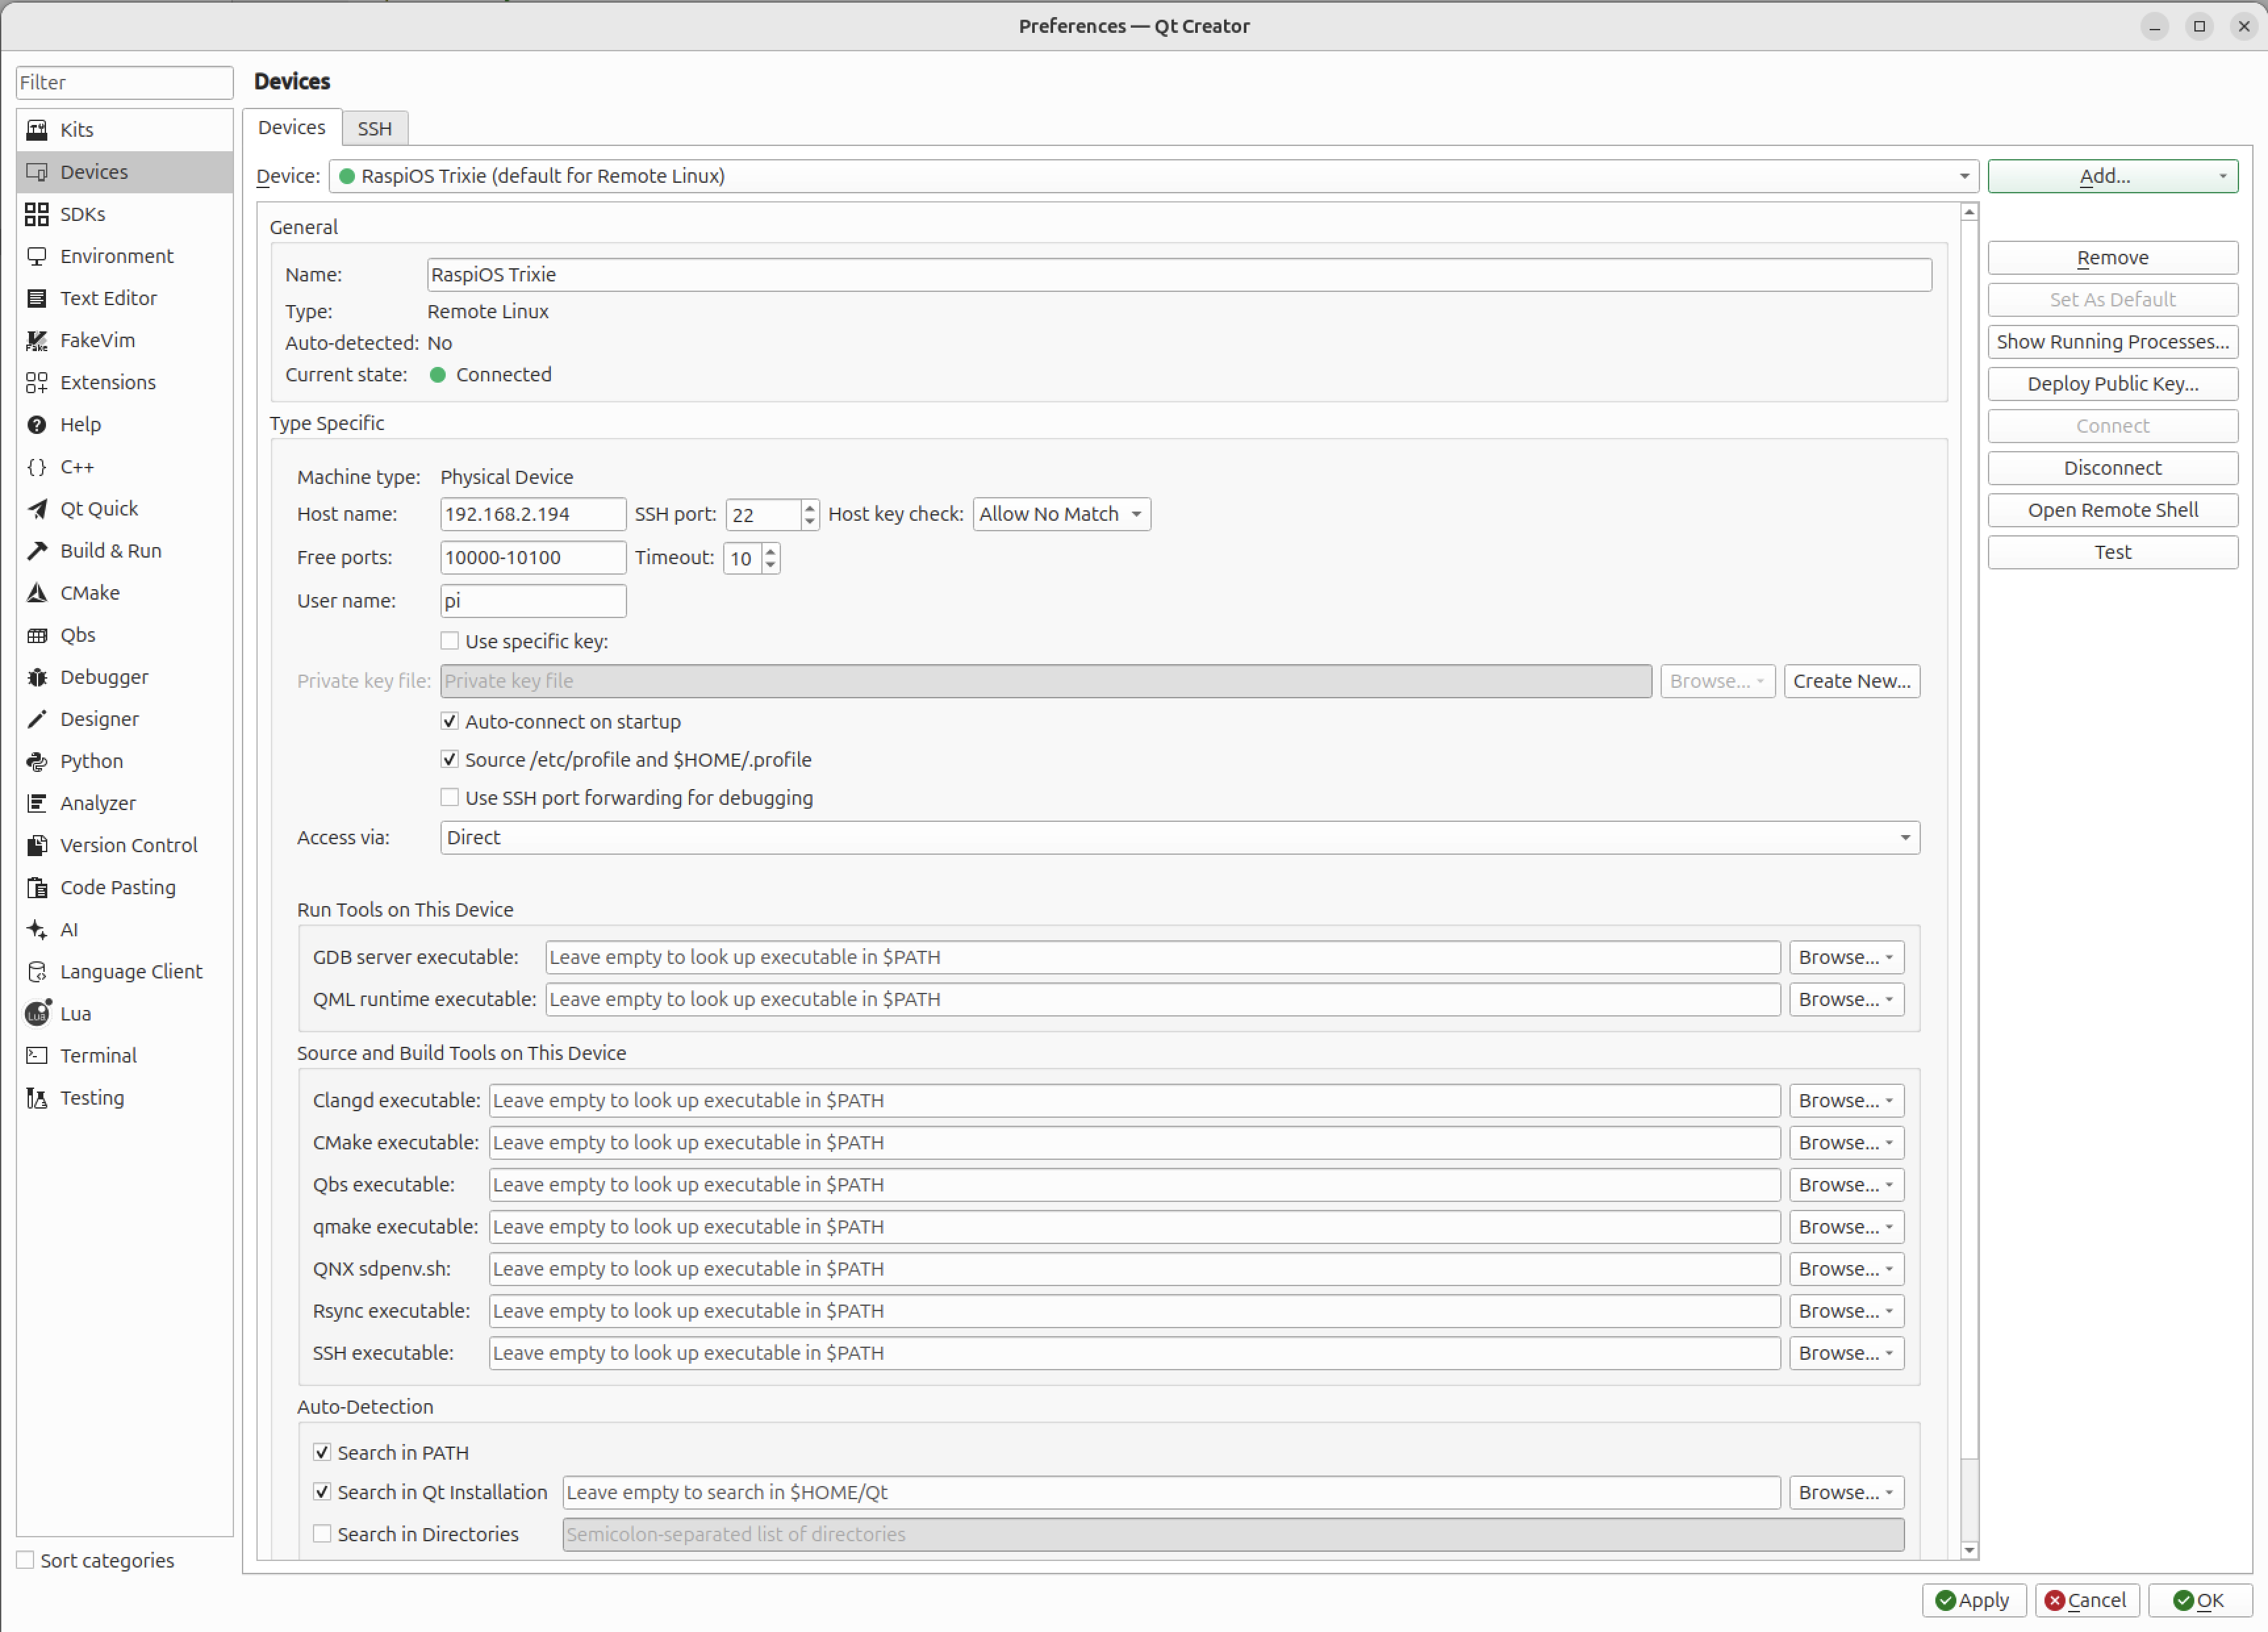Click the Open Remote Shell button
The image size is (2268, 1632).
click(2112, 509)
